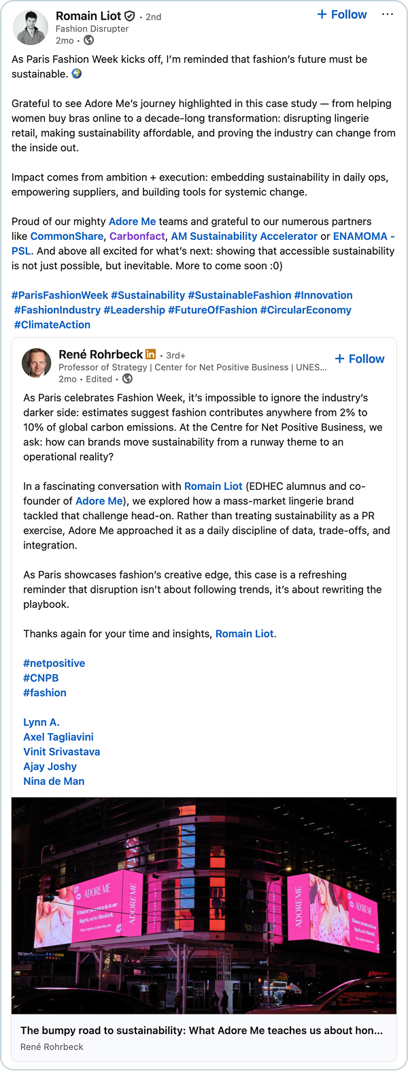The image size is (408, 1071).
Task: Open the CommonShare company link
Action: pyautogui.click(x=67, y=236)
